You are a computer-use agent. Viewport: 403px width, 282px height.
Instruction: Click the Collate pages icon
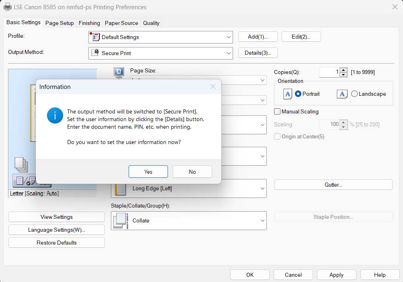(121, 221)
